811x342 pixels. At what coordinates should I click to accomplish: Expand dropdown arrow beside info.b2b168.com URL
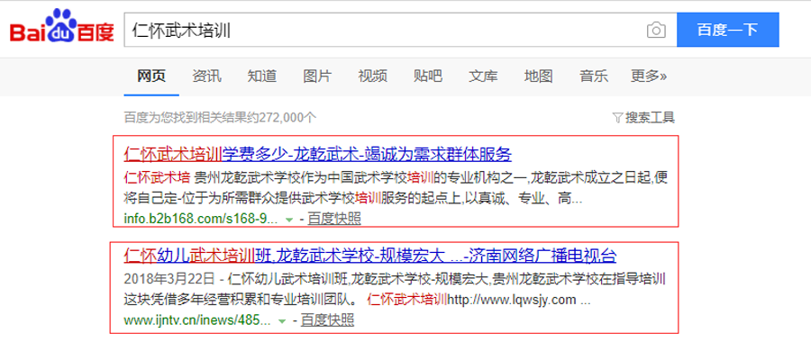[x=289, y=220]
